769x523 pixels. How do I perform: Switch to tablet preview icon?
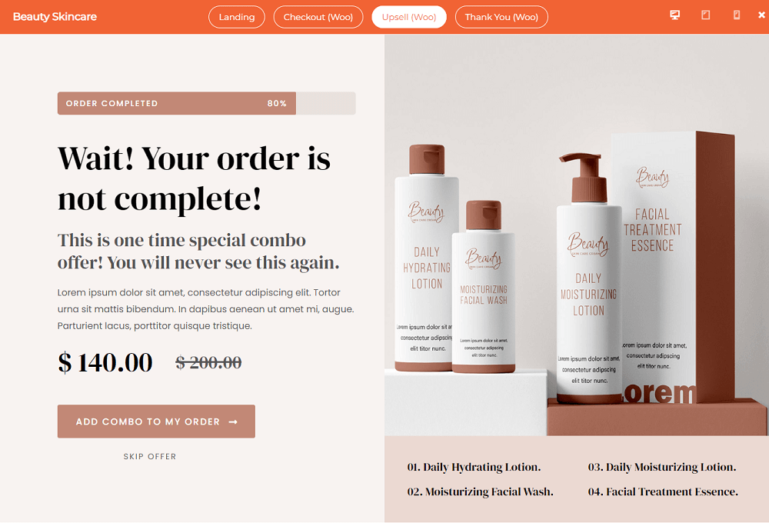tap(705, 15)
